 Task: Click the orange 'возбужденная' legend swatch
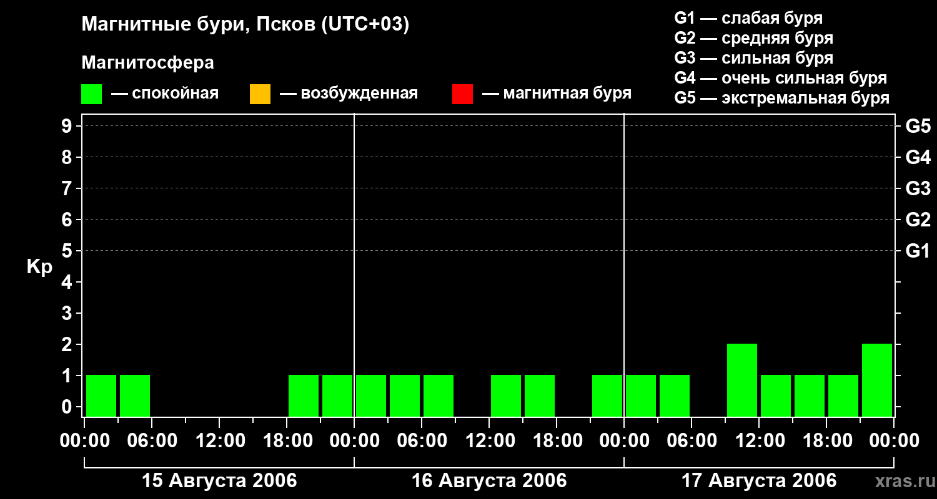click(260, 94)
